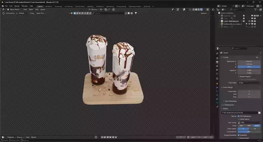Open viewport Options dropdown

(205, 13)
